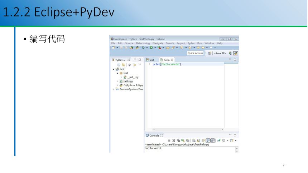Expand the C:\Python 3.5 interpreter node

(117, 85)
